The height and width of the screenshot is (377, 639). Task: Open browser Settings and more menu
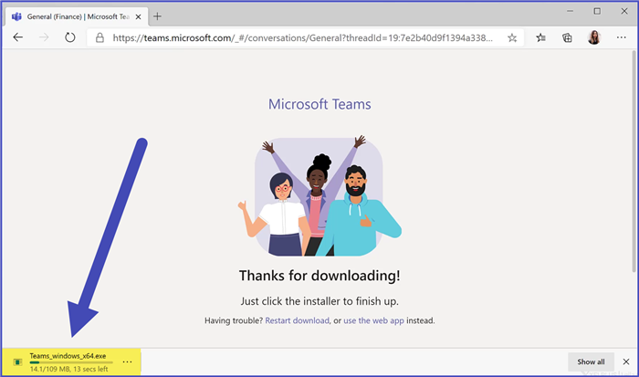[621, 38]
